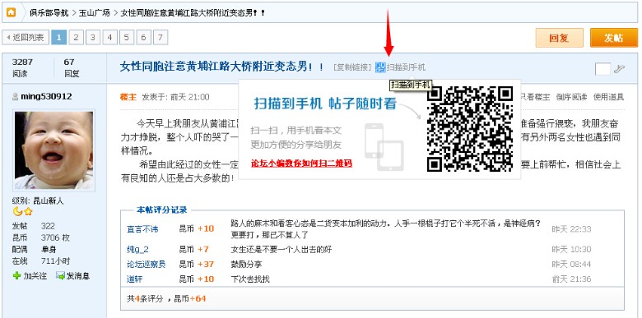Click the user icon next to ming530912
Viewport: 642px width, 318px height.
point(15,96)
